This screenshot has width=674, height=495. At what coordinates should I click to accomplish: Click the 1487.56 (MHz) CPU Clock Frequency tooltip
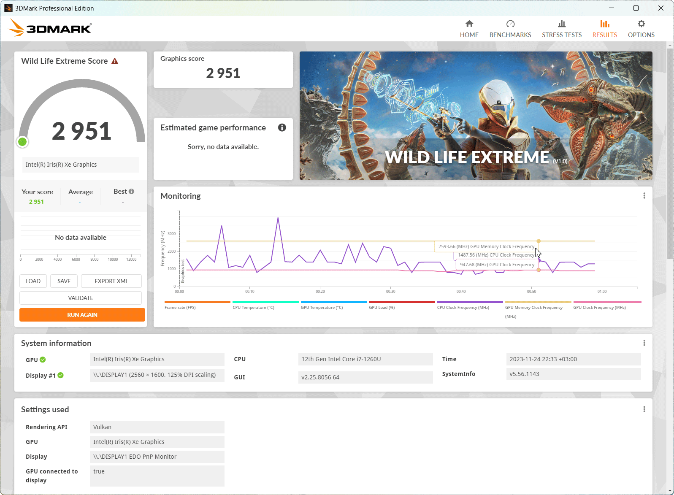(x=496, y=255)
